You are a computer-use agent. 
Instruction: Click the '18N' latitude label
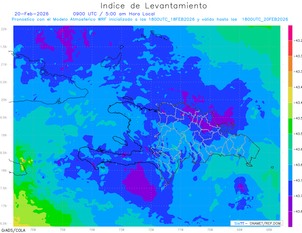point(4,171)
